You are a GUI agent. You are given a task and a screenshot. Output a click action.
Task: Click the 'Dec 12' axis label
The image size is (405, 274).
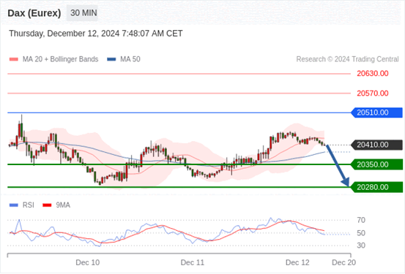click(x=297, y=262)
